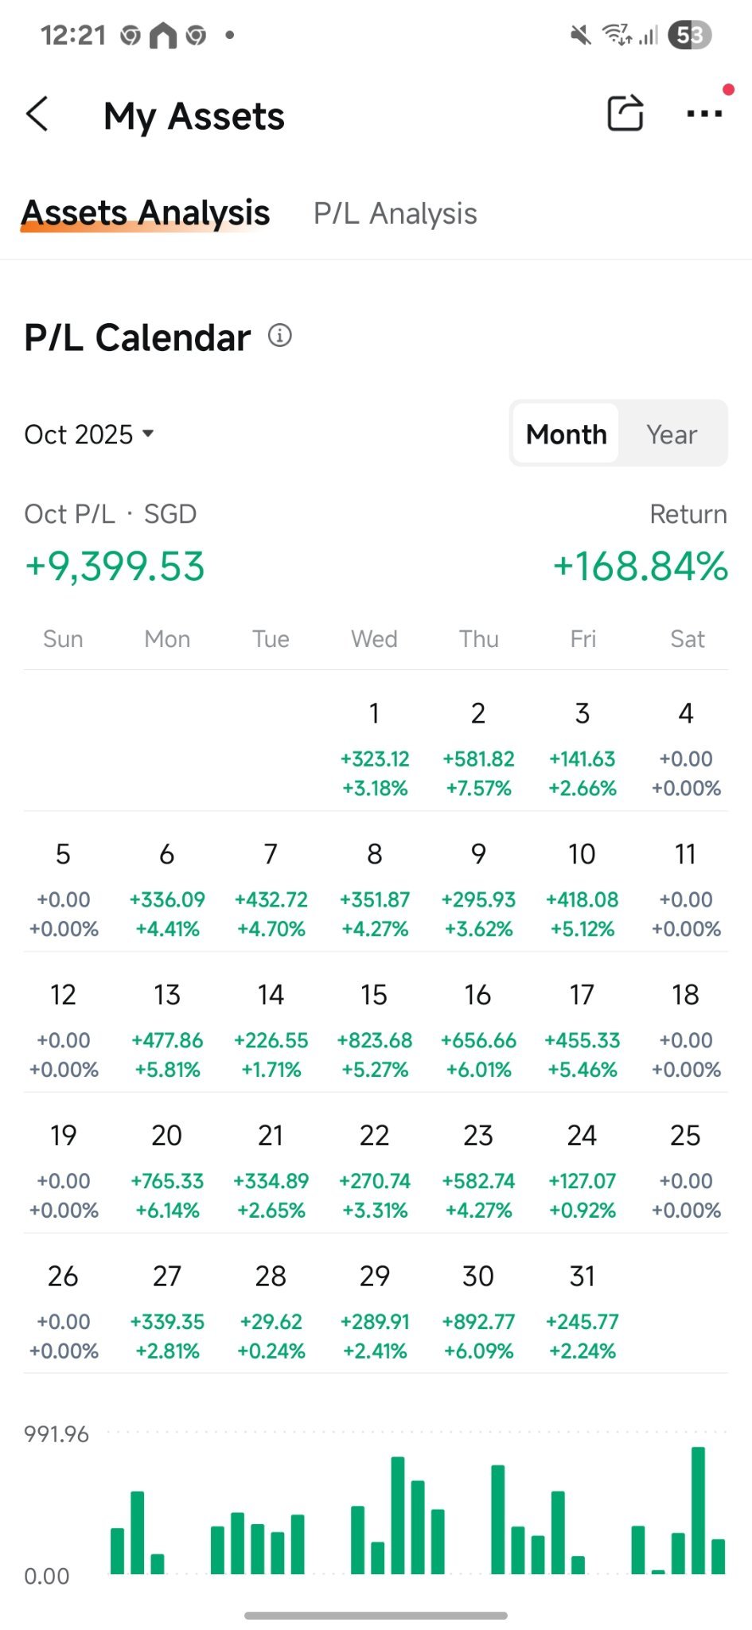752x1630 pixels.
Task: Open the three-dot more menu
Action: [x=704, y=114]
